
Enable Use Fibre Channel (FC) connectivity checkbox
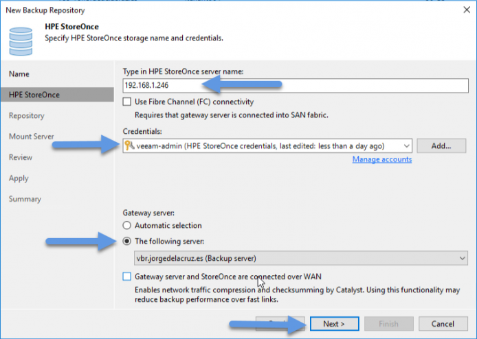click(x=127, y=102)
